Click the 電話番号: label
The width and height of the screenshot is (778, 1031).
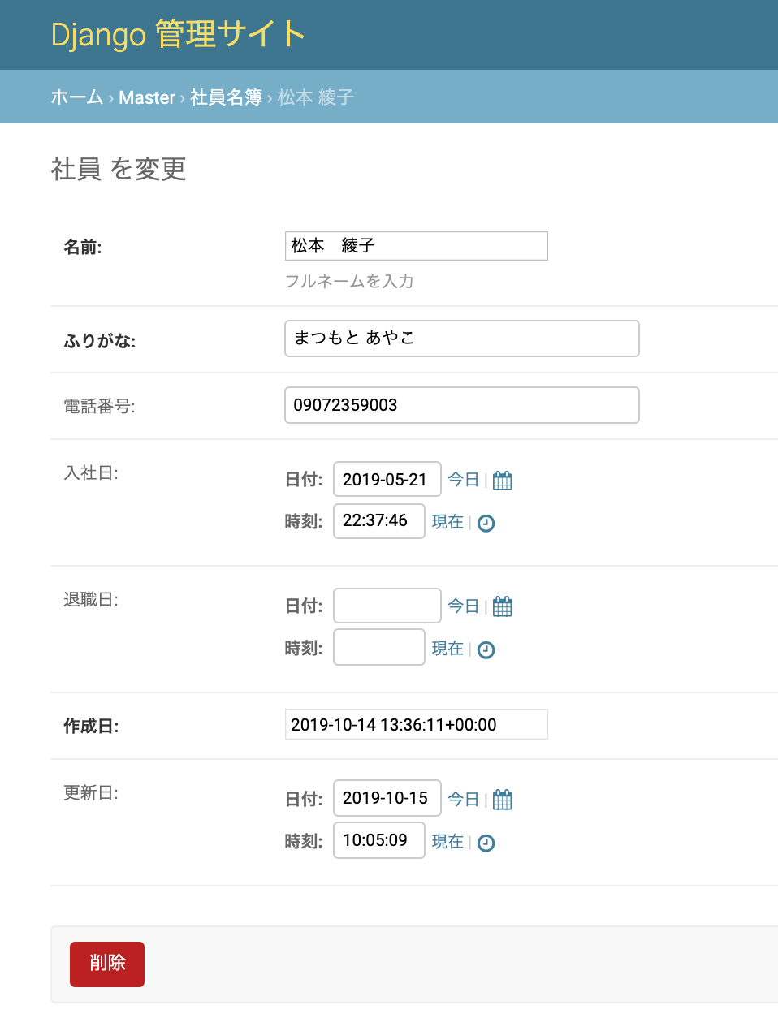point(99,406)
